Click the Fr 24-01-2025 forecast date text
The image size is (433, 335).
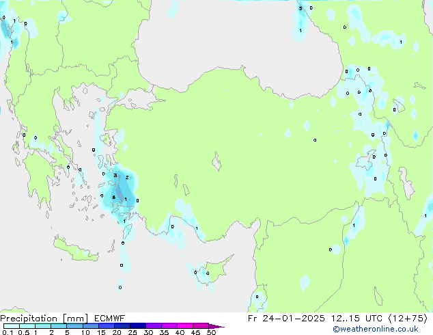pyautogui.click(x=286, y=319)
